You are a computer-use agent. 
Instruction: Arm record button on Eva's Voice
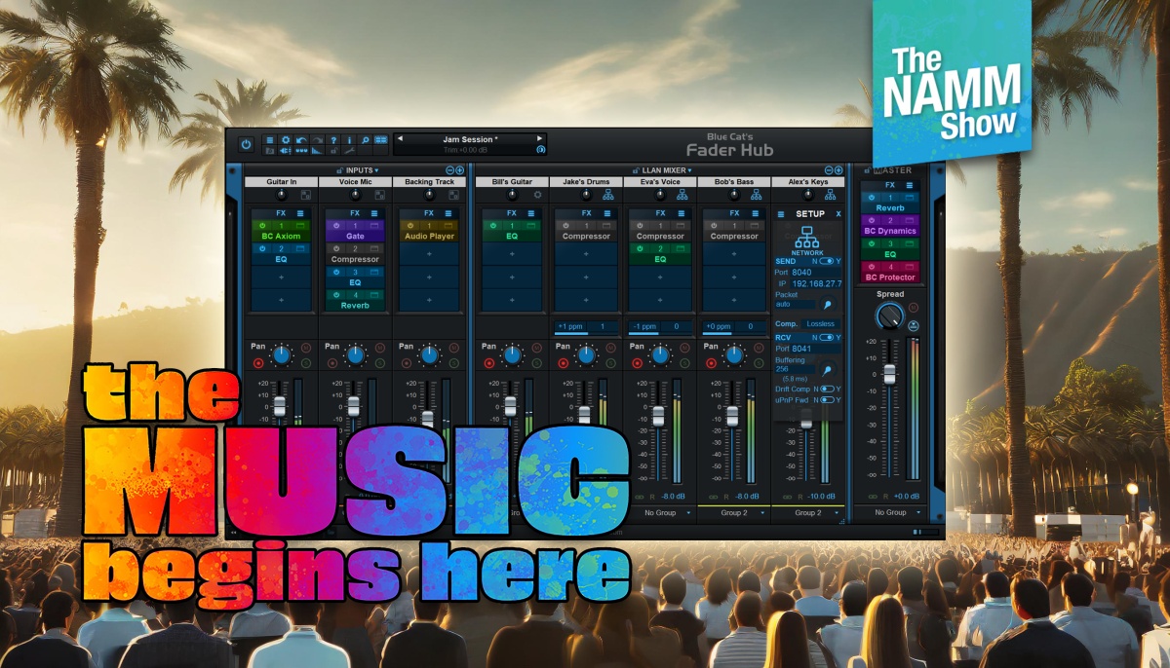tap(637, 363)
